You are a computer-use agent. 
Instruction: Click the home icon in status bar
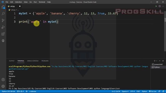[26, 91]
